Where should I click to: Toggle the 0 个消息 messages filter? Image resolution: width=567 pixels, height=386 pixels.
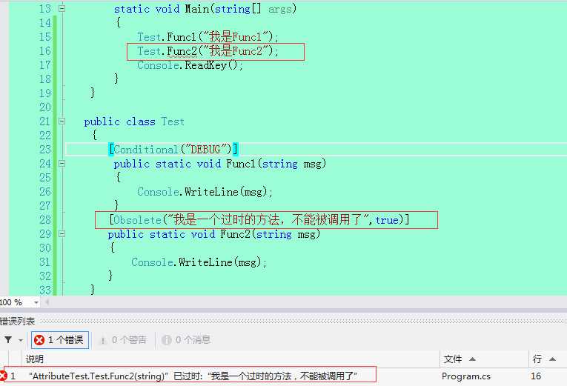click(186, 340)
